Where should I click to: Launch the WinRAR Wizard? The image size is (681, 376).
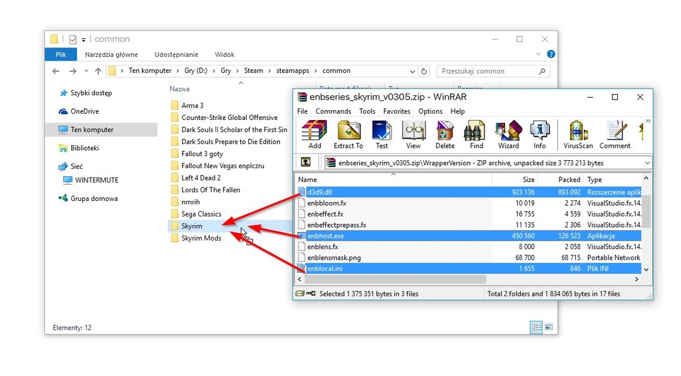pos(508,134)
